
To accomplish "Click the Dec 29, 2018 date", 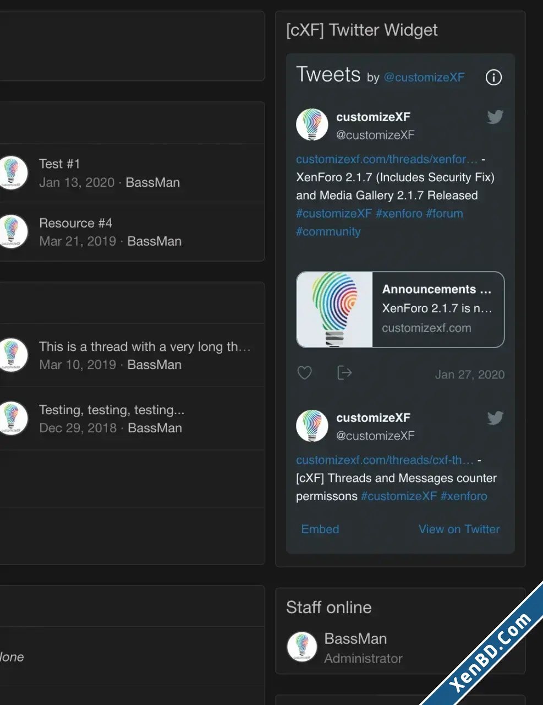I will [x=78, y=428].
